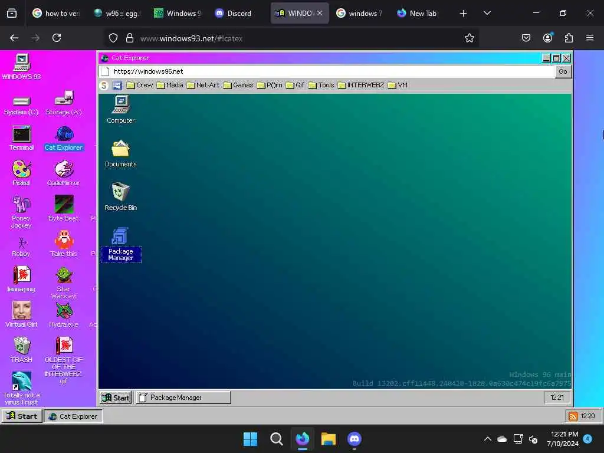Select Package Manager in Windows 96 taskbar
The width and height of the screenshot is (604, 453).
click(x=183, y=398)
